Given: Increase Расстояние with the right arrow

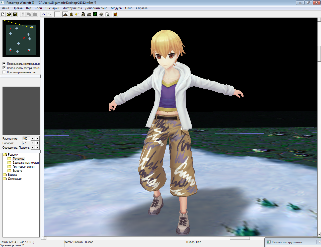Looking at the screenshot, I should tap(38, 139).
